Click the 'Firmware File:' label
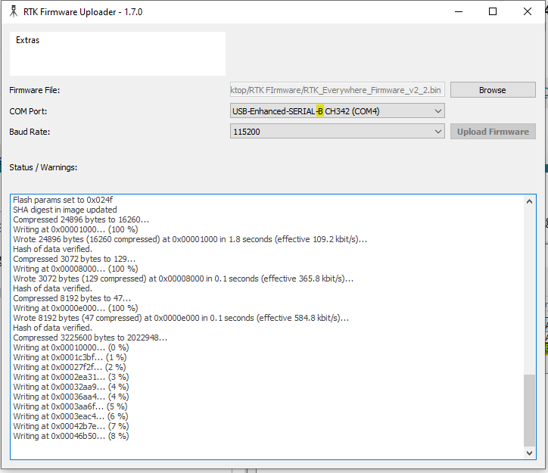This screenshot has height=473, width=548. pyautogui.click(x=35, y=90)
